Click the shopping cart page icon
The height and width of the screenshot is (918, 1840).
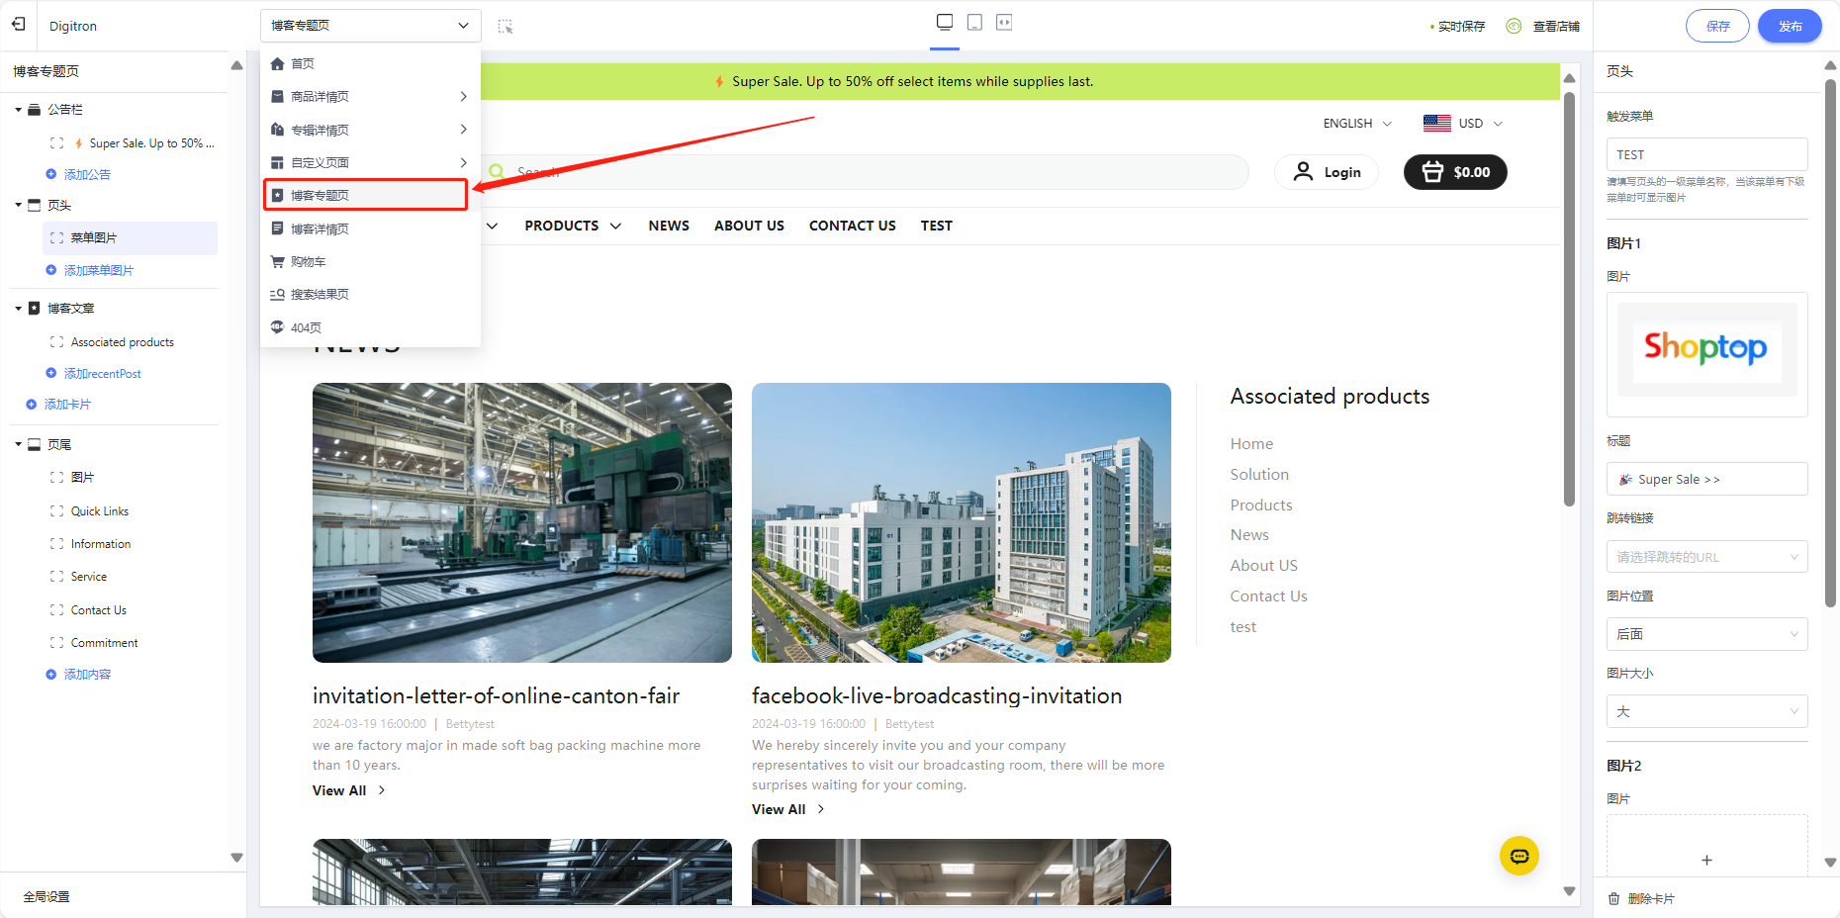(x=278, y=262)
